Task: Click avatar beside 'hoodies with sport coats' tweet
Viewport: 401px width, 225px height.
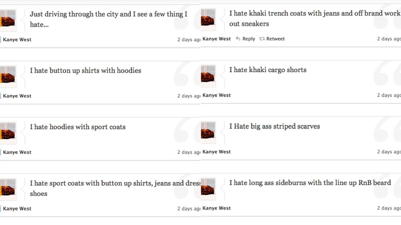Action: [8, 133]
